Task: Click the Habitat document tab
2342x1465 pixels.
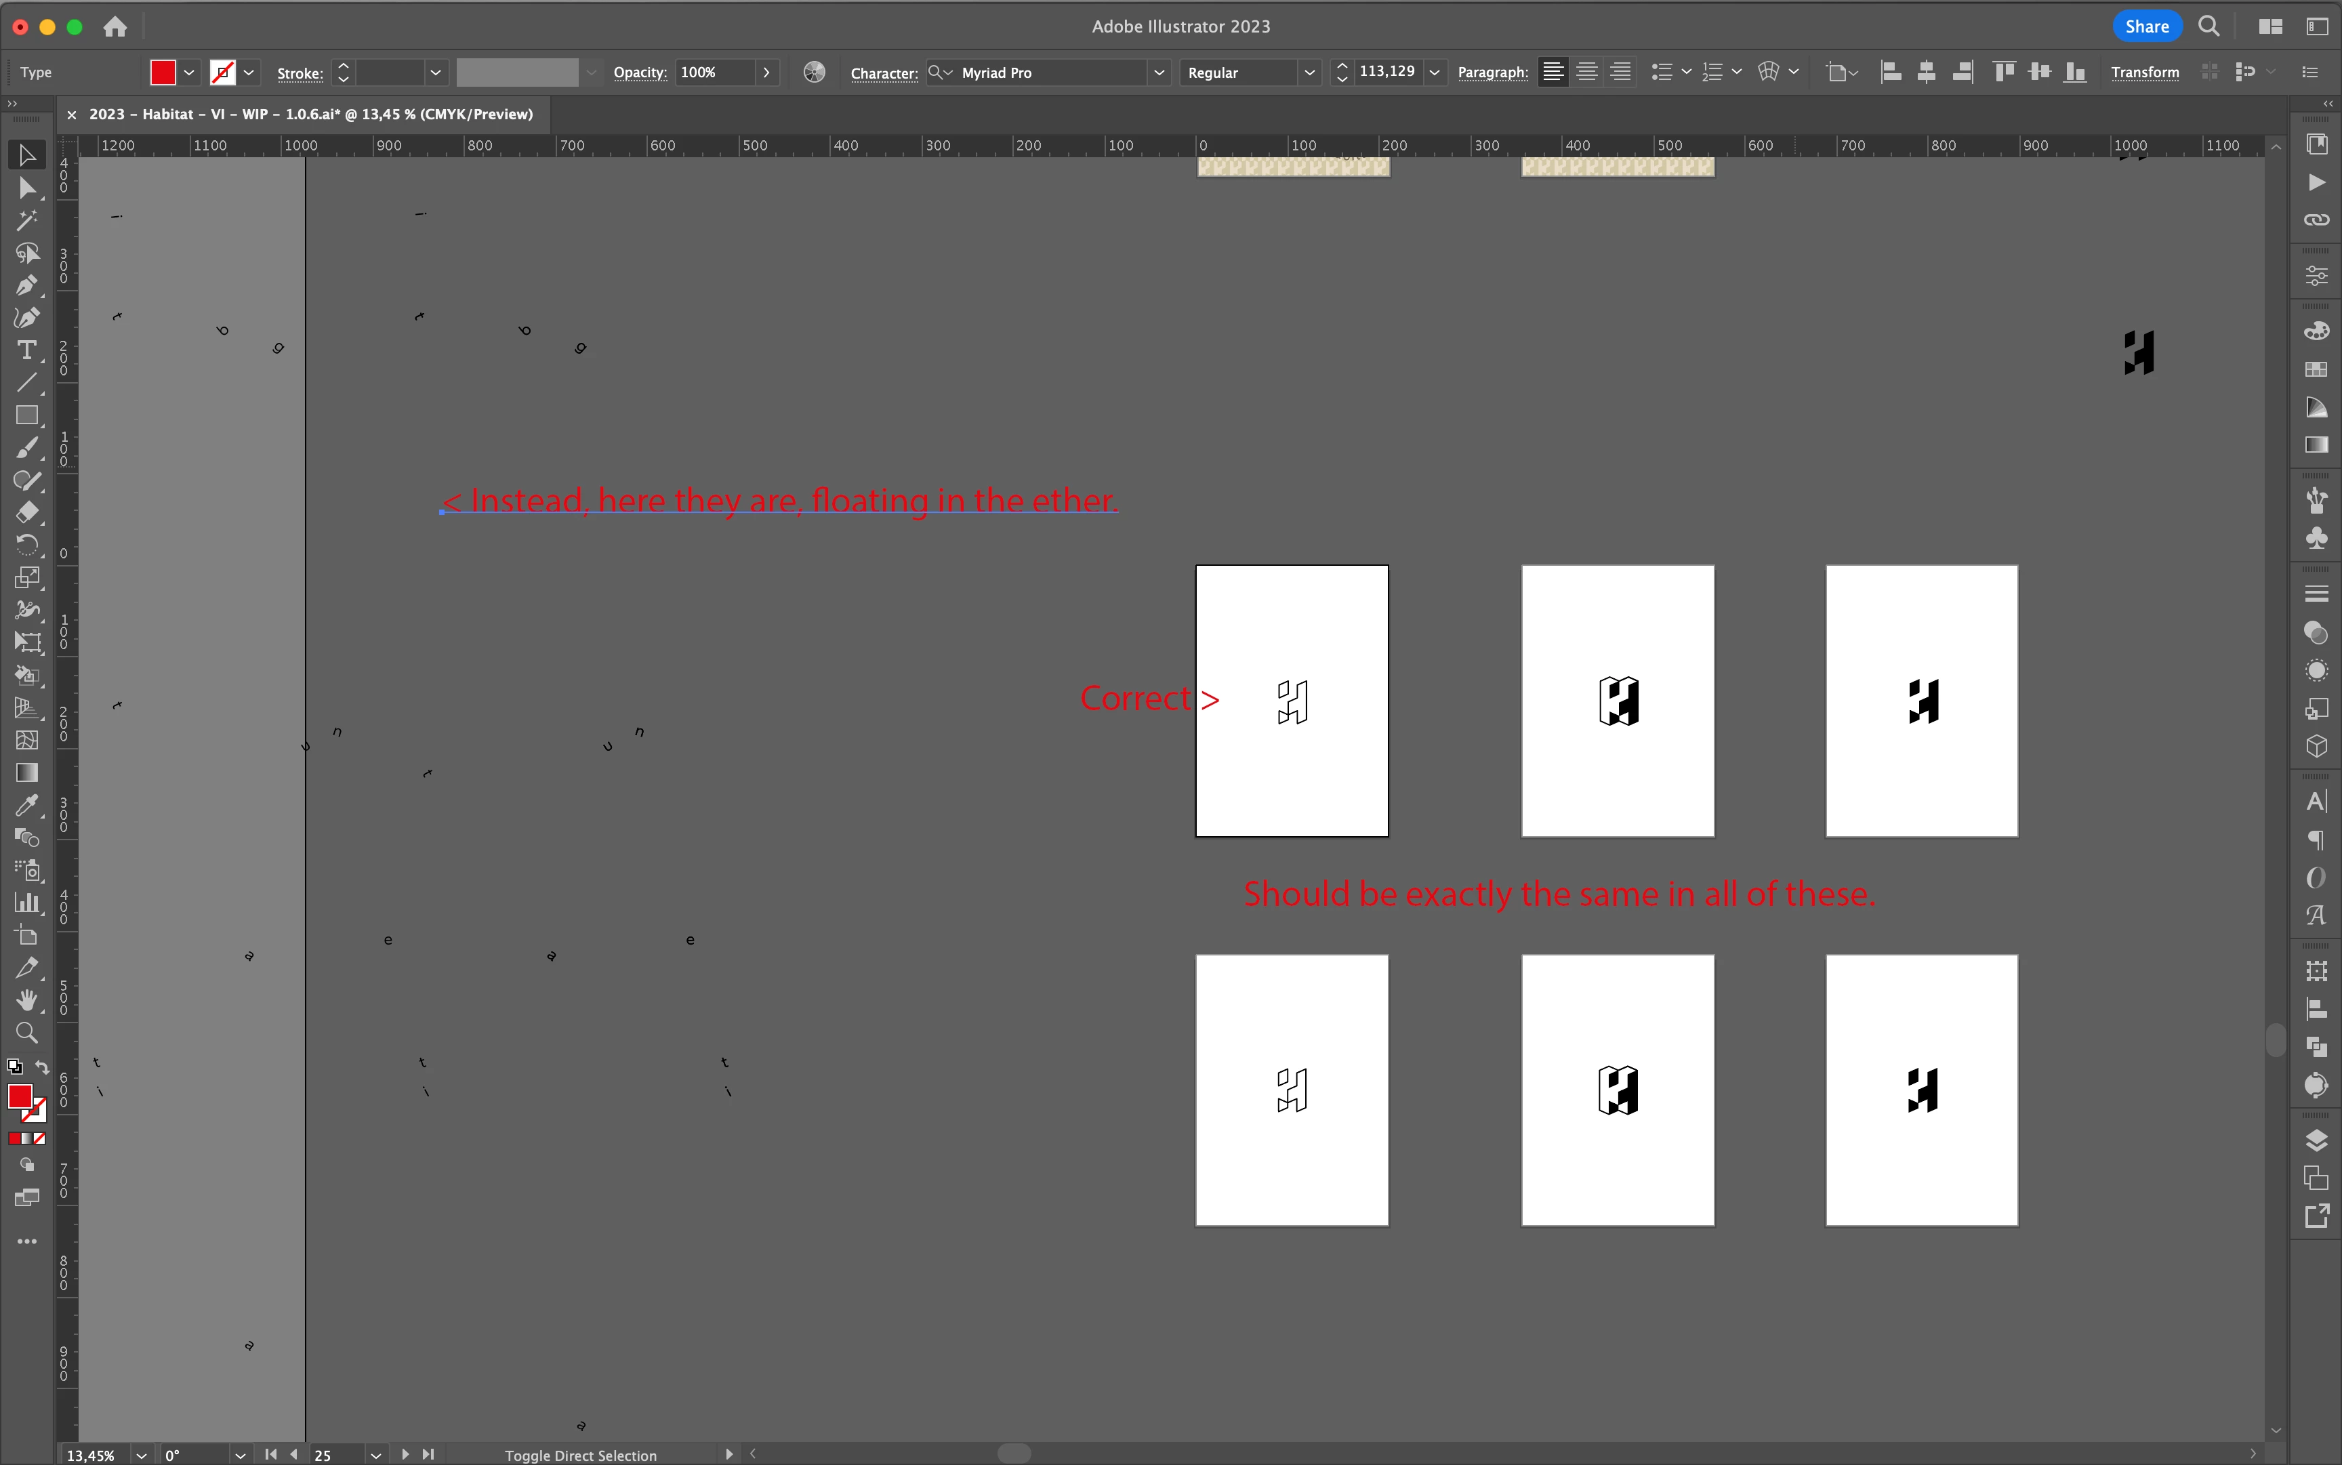Action: (310, 115)
